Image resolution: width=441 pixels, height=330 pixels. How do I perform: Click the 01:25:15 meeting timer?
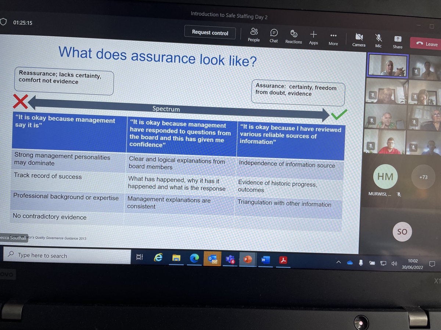(x=23, y=22)
